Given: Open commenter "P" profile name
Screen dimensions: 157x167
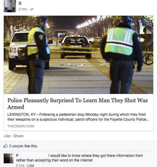Looking at the screenshot, I should point(17,156).
